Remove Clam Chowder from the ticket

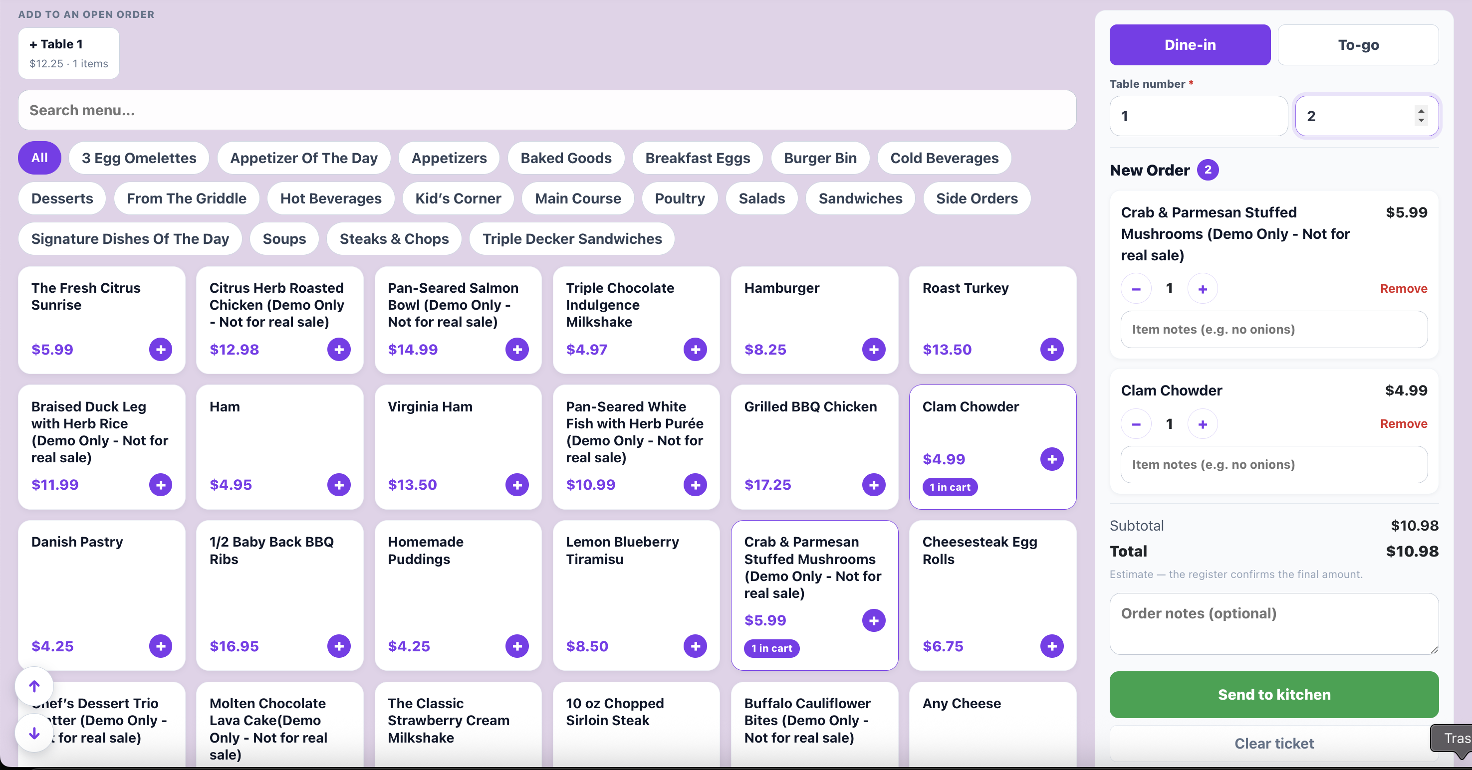point(1404,424)
